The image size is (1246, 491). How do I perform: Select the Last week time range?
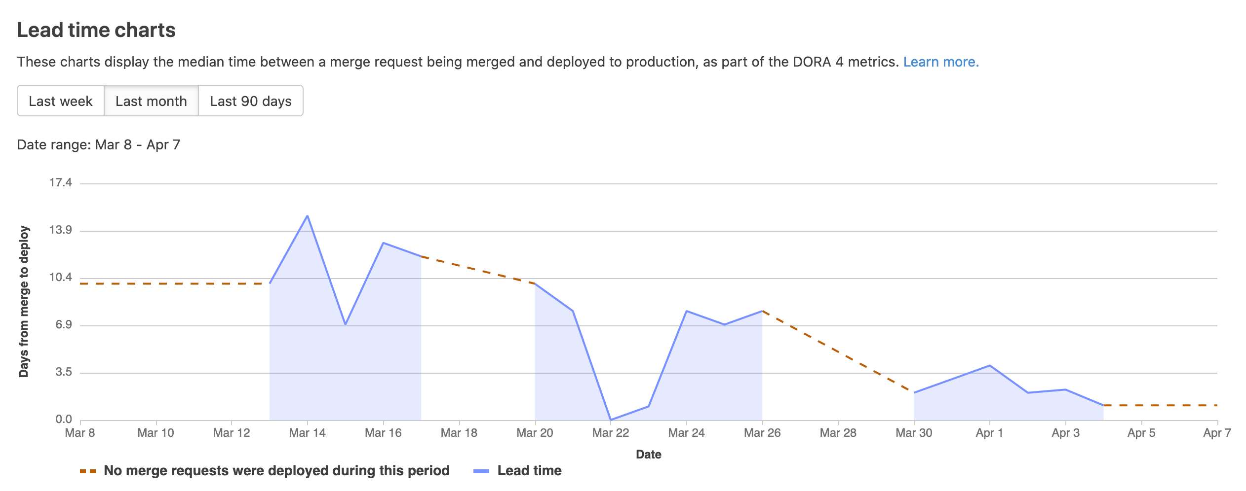pos(60,101)
